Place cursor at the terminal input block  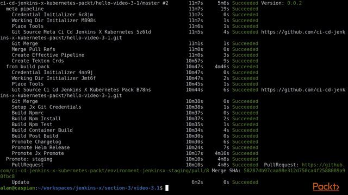click(167, 188)
